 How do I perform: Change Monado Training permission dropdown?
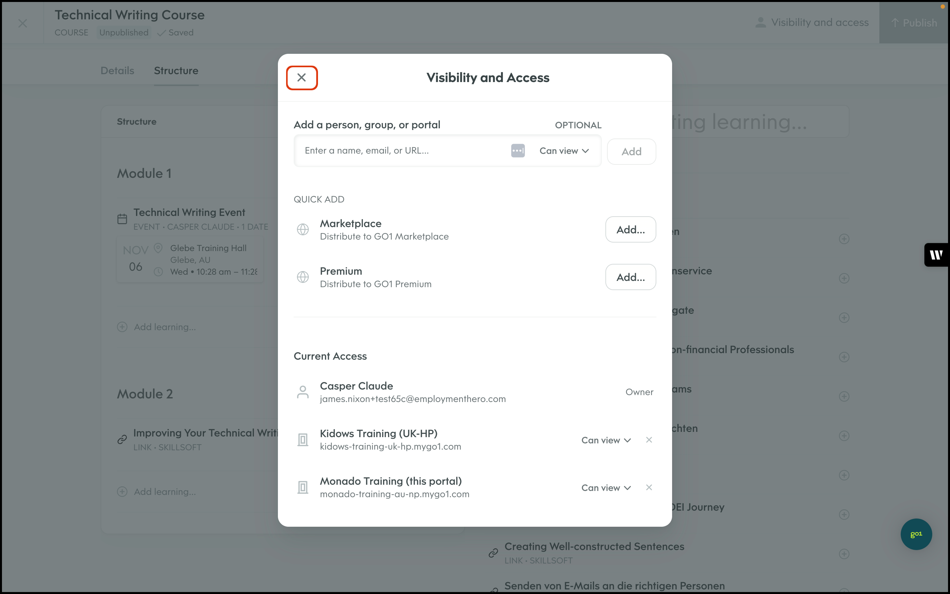pos(606,488)
